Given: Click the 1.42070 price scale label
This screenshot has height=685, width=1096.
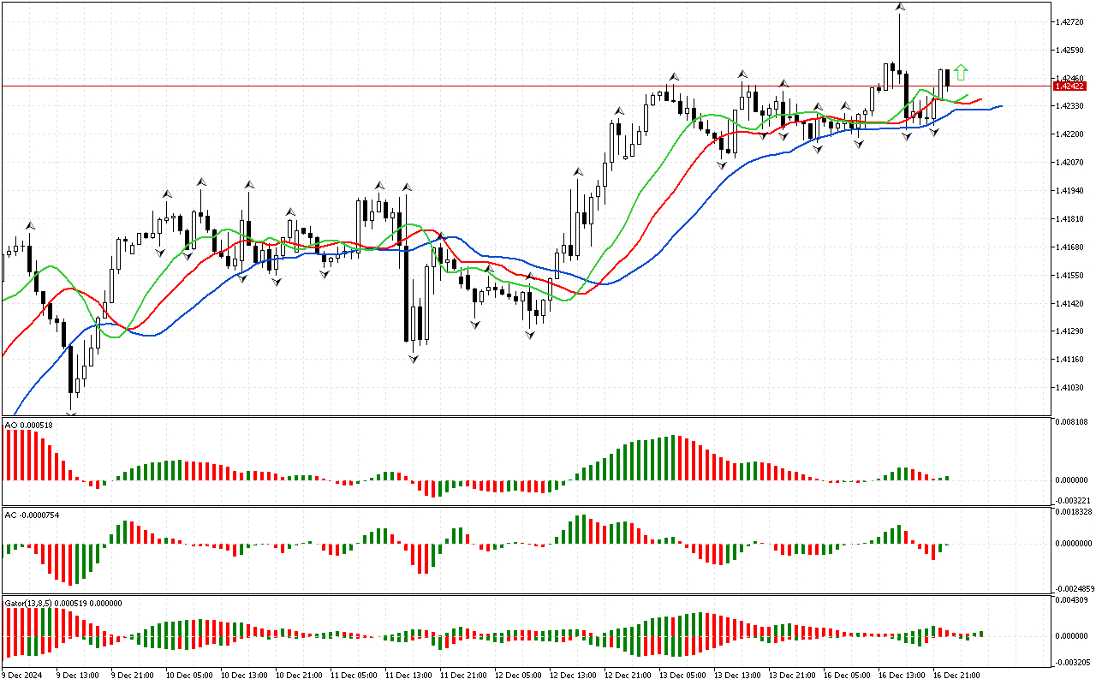Looking at the screenshot, I should coord(1069,162).
